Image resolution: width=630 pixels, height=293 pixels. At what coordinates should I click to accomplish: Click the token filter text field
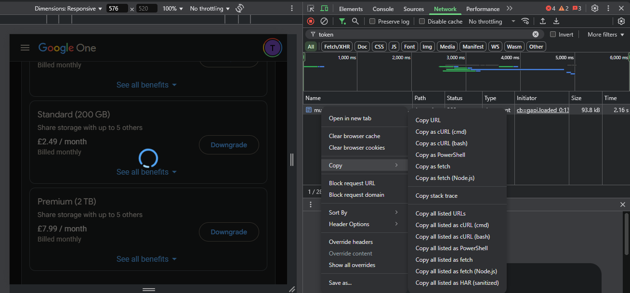tap(424, 34)
